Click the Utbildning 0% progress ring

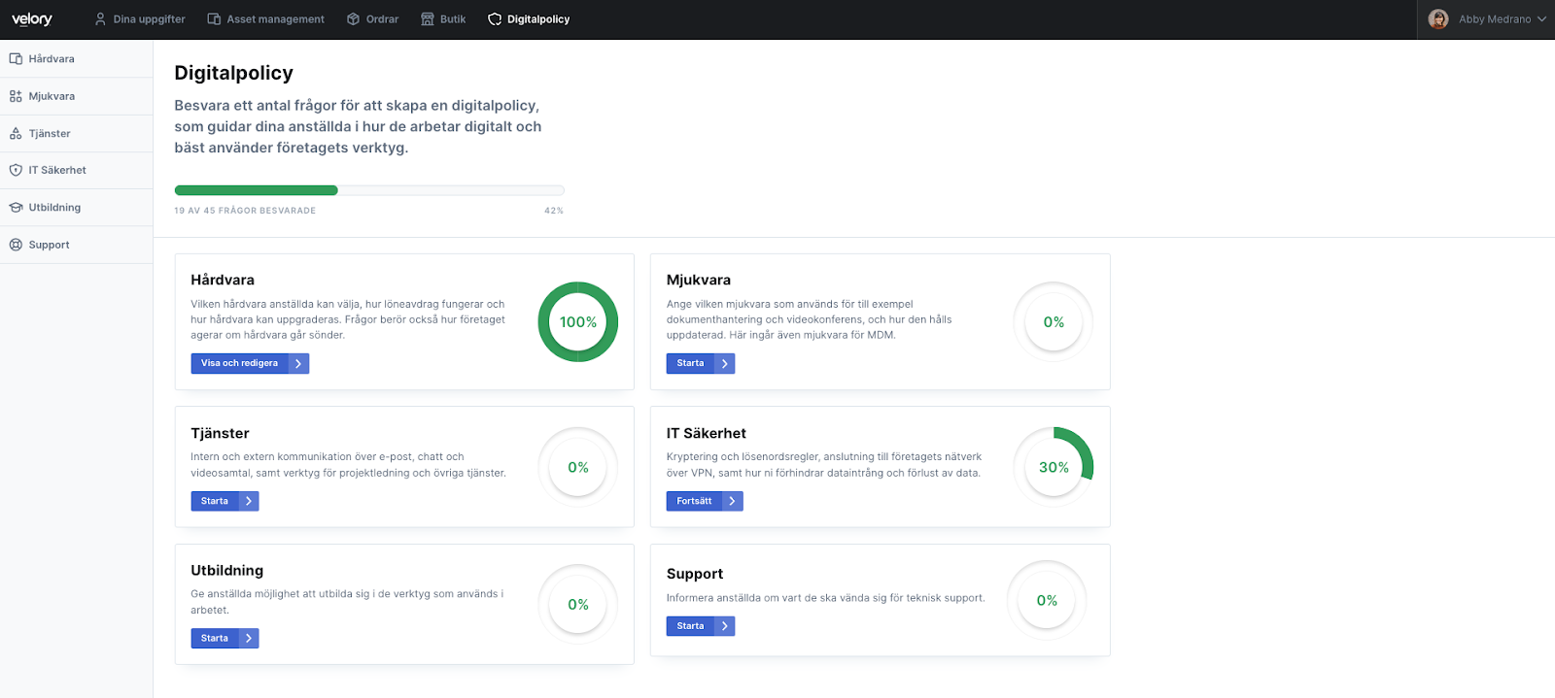click(578, 604)
